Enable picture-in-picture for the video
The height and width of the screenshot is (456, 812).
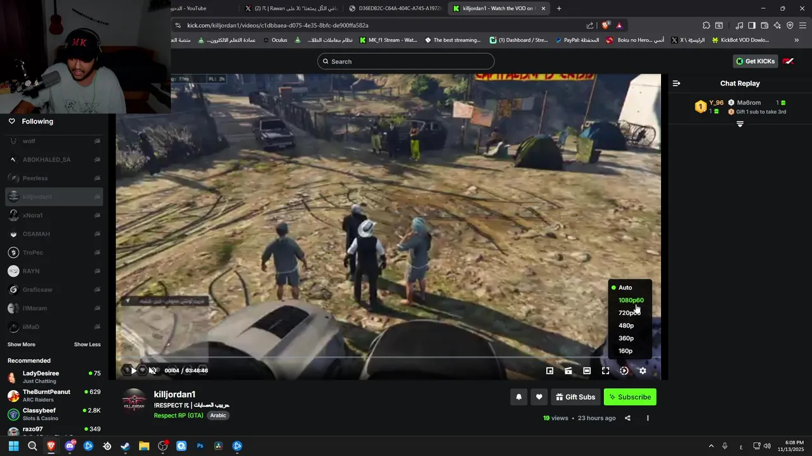pyautogui.click(x=550, y=370)
